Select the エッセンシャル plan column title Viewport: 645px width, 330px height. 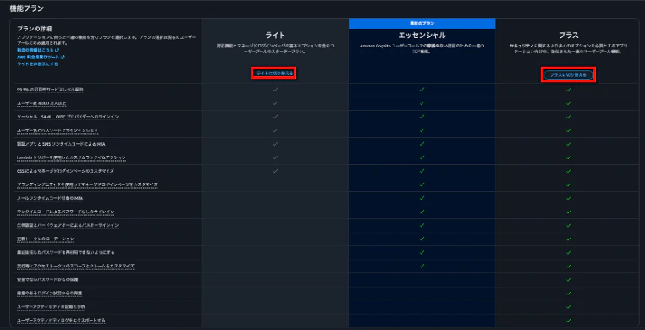click(x=422, y=36)
